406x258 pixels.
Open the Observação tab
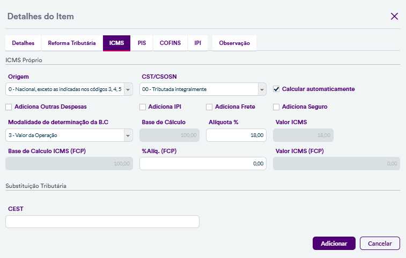[x=234, y=43]
